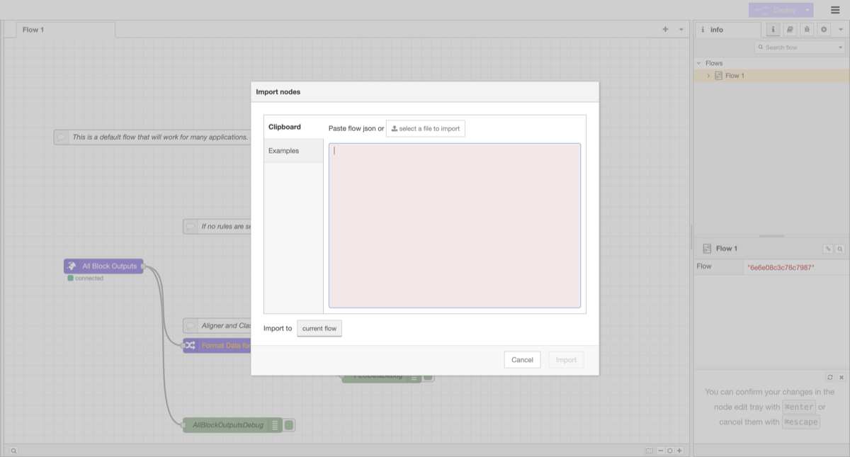Zoom in on the flow canvas

point(679,450)
